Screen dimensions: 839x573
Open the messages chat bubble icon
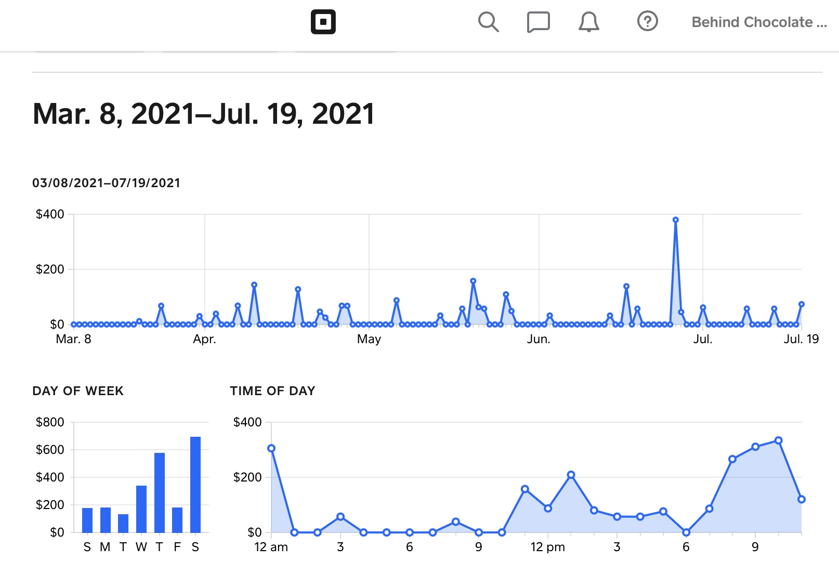pyautogui.click(x=538, y=22)
